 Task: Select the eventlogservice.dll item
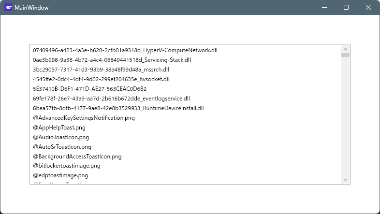pos(111,99)
